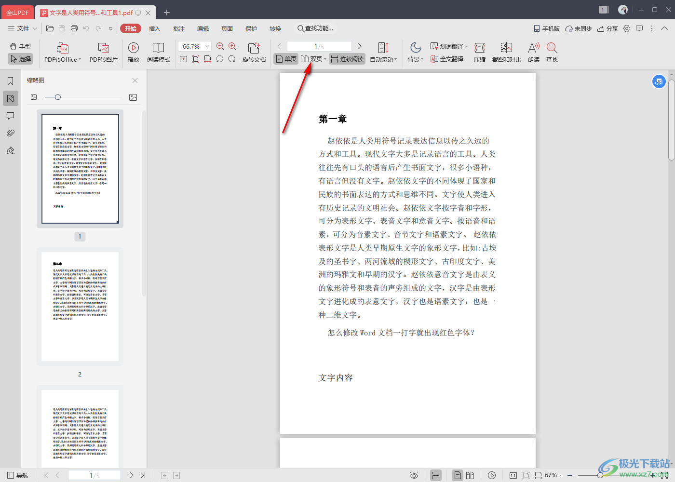Open feedback chat bubble icon
The height and width of the screenshot is (482, 675).
[639, 28]
